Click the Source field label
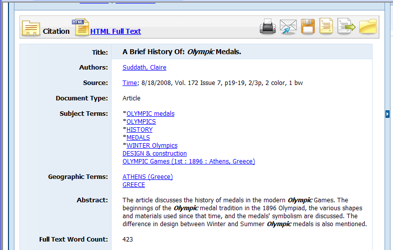 click(96, 83)
